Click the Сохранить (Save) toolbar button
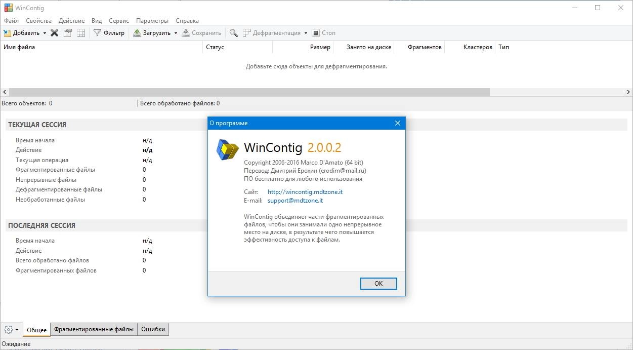The image size is (633, 350). [x=201, y=33]
